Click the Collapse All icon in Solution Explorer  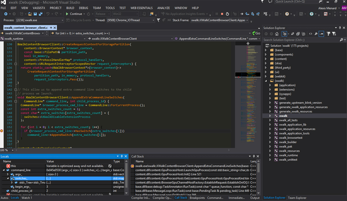click(298, 34)
